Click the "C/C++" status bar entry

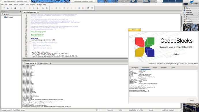pyautogui.click(x=98, y=110)
